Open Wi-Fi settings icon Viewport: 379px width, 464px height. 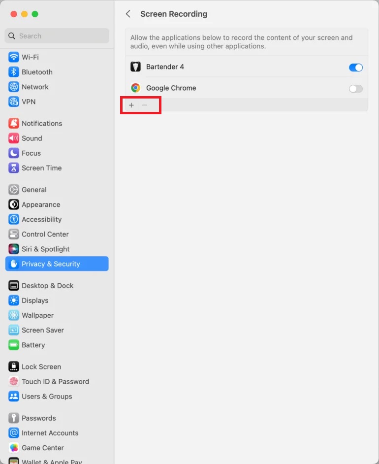click(14, 57)
